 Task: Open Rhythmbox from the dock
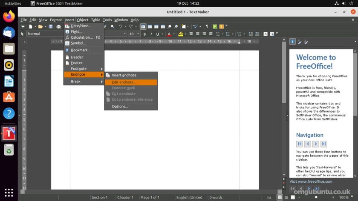pyautogui.click(x=9, y=65)
